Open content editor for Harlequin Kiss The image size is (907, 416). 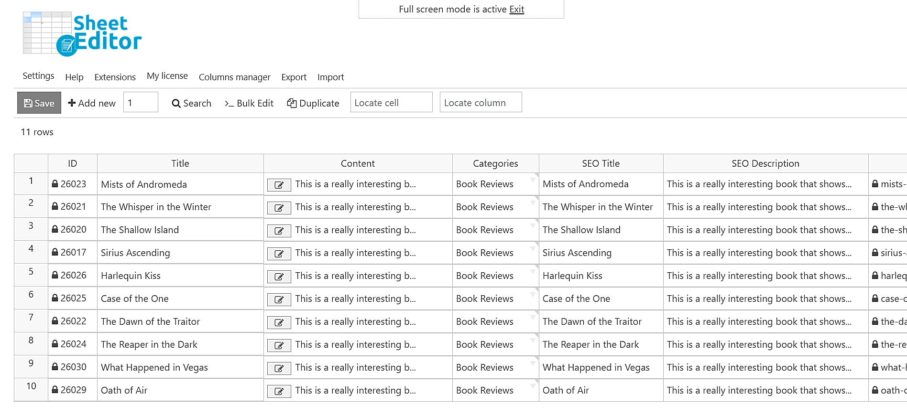click(279, 277)
